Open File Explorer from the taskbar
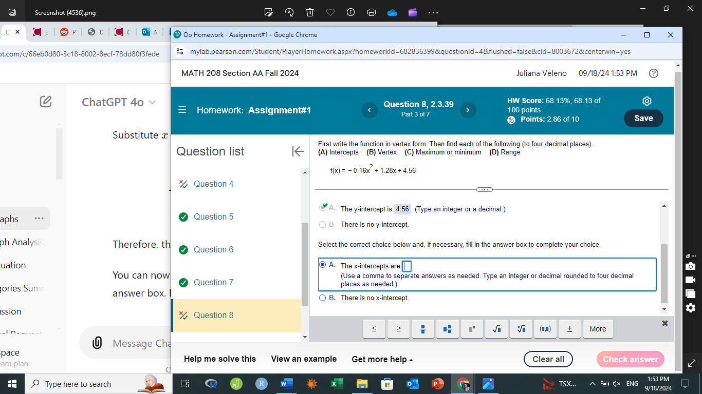Image resolution: width=702 pixels, height=394 pixels. click(x=362, y=384)
